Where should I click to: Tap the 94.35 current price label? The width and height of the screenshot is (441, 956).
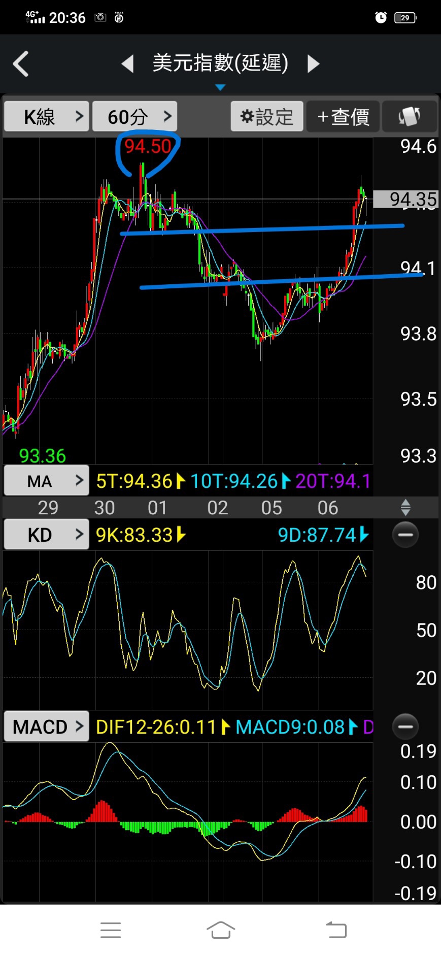tap(405, 199)
